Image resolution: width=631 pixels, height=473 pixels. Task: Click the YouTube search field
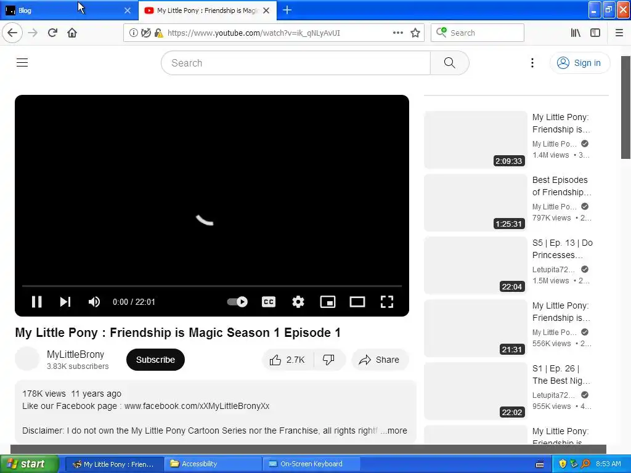pos(296,63)
